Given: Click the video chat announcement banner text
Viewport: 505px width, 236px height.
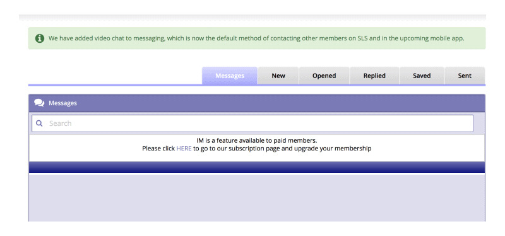Looking at the screenshot, I should click(x=256, y=38).
